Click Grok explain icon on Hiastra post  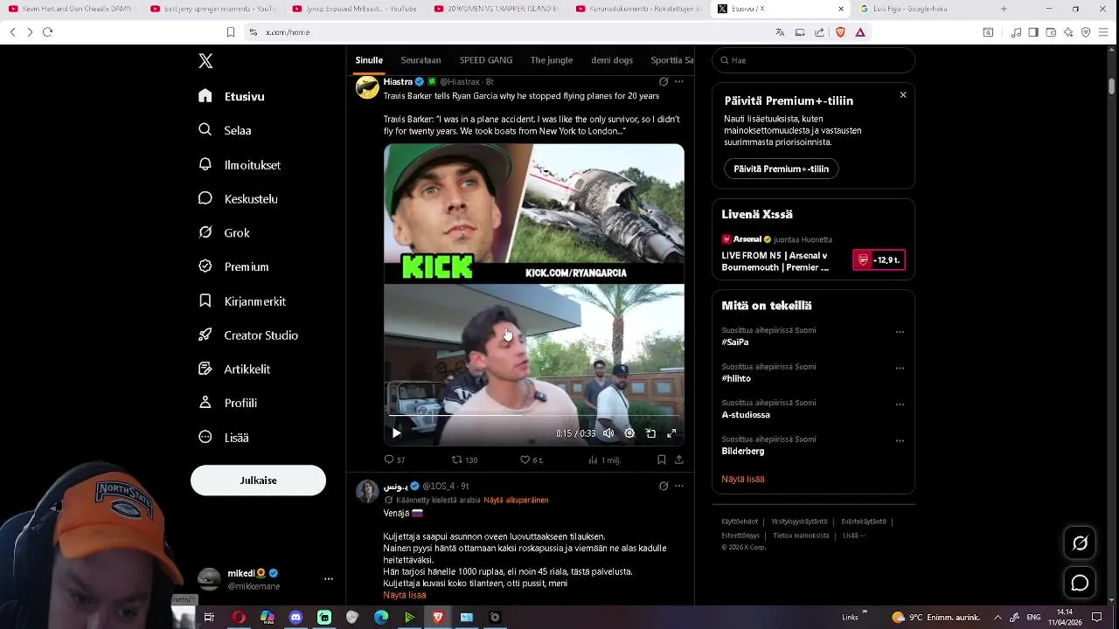[664, 82]
